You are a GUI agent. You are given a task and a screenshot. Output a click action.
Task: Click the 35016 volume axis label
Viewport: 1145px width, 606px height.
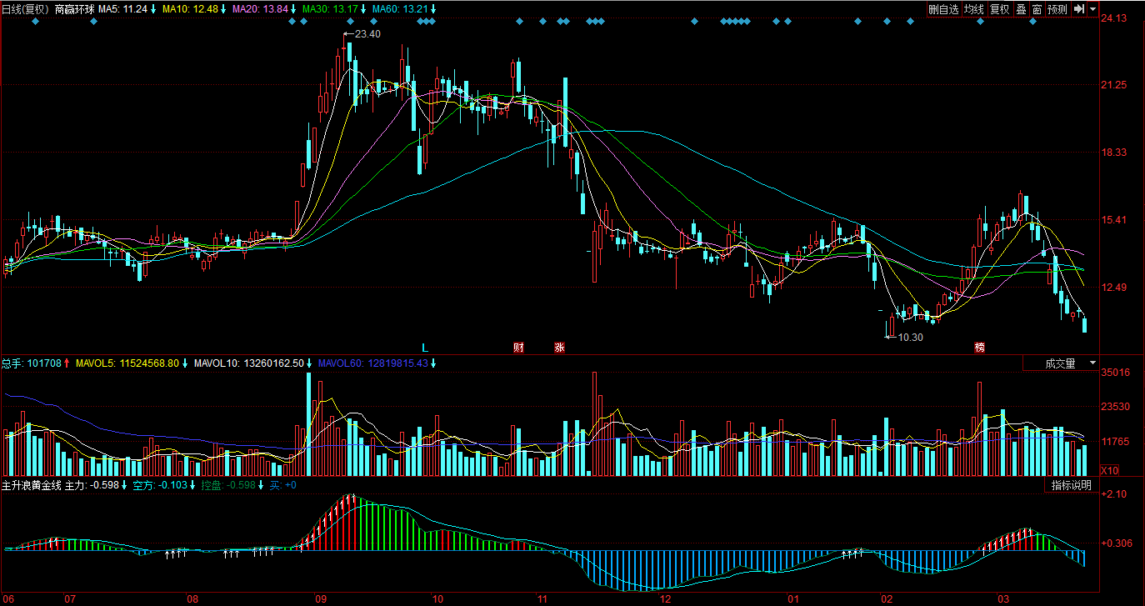pyautogui.click(x=1115, y=373)
